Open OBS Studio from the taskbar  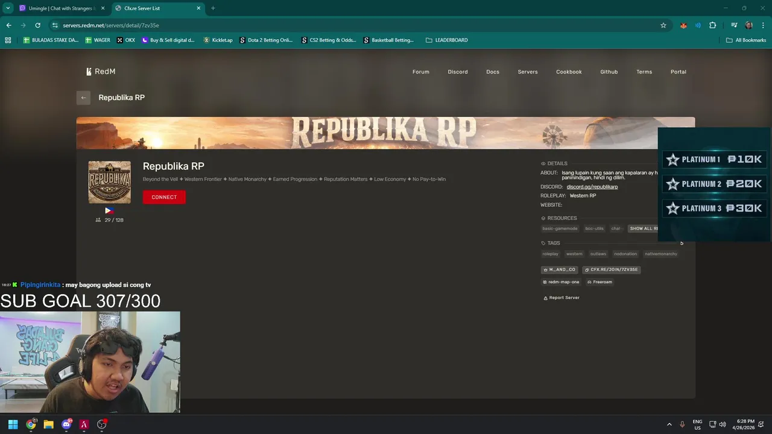101,424
